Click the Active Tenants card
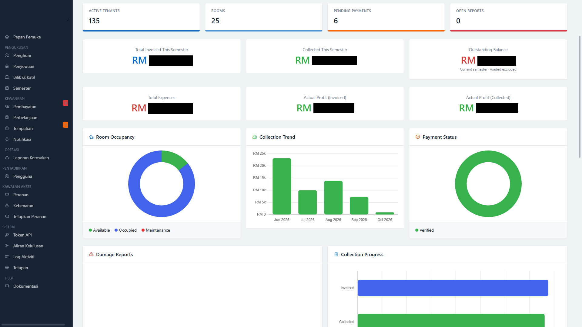Viewport: 582px width, 327px height. pos(141,17)
